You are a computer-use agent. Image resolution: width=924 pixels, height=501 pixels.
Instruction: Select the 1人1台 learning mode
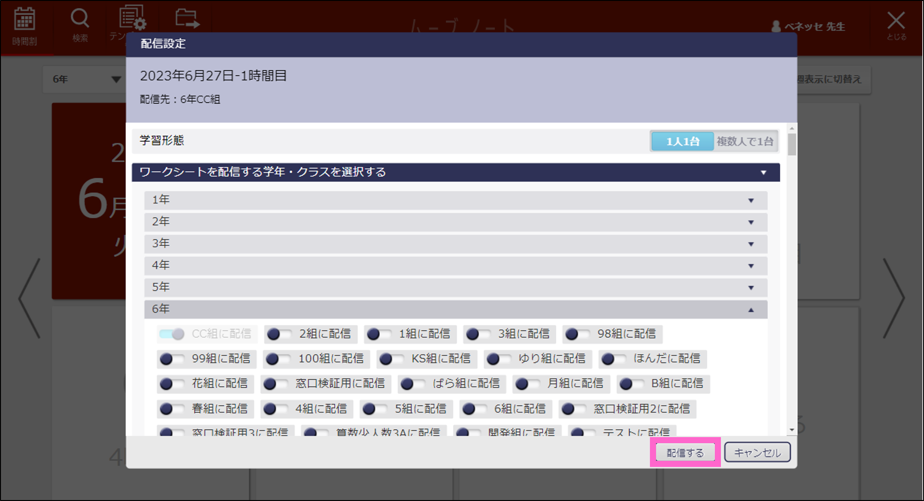click(x=682, y=141)
